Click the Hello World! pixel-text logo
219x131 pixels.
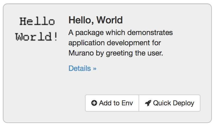[x=37, y=29]
